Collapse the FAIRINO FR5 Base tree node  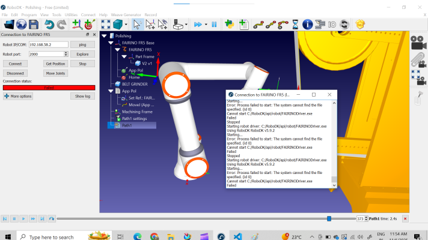(x=111, y=43)
